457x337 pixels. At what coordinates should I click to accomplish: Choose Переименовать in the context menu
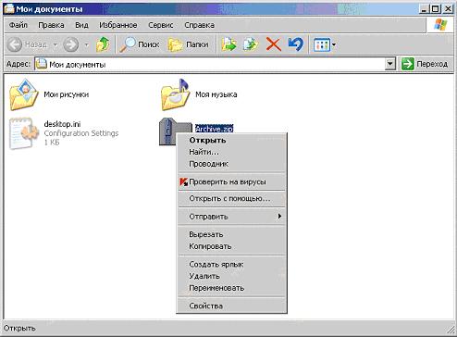[x=231, y=288]
